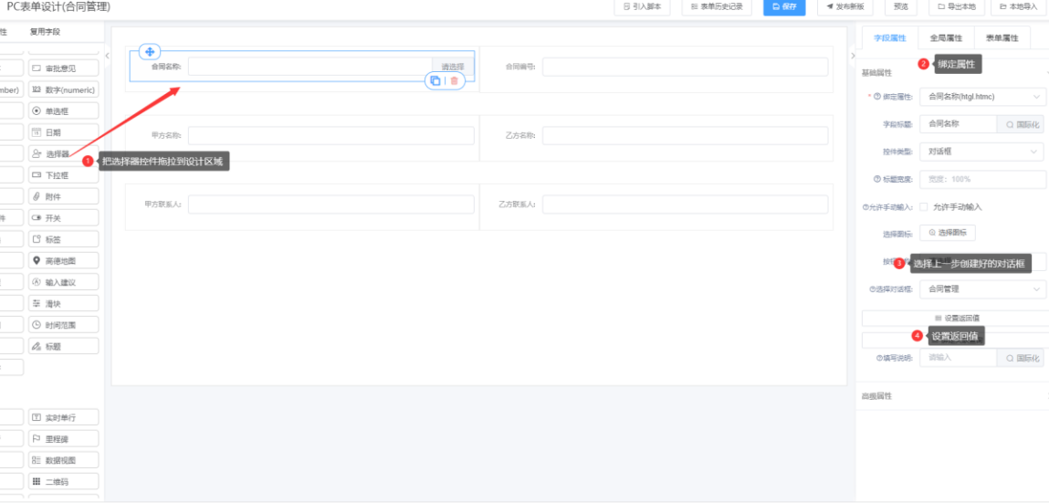Select the 实时单行 widget
1049x503 pixels.
pos(64,417)
